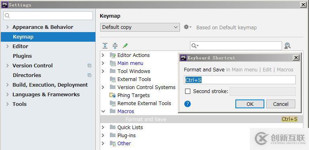Open the Plugins settings page
Viewport: 309px width, 150px height.
22,56
